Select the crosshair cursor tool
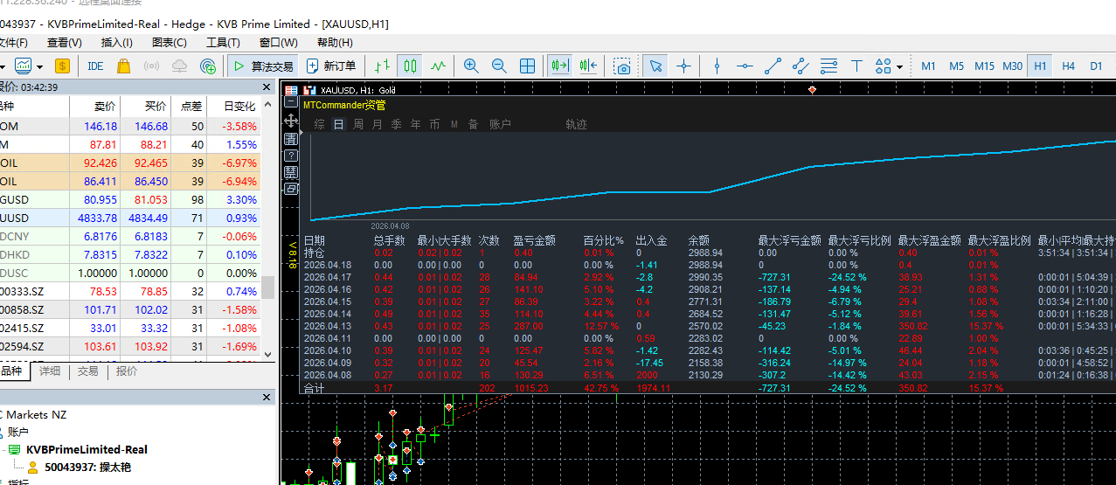1116x485 pixels. (x=683, y=66)
